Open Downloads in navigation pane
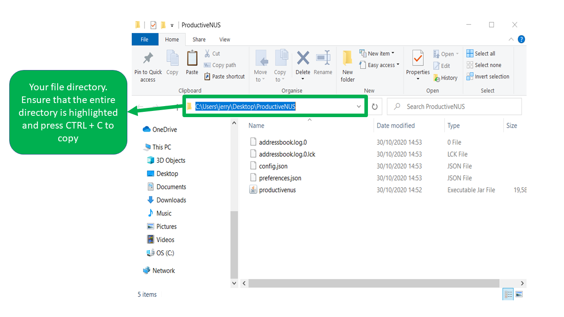This screenshot has height=317, width=564. [167, 200]
